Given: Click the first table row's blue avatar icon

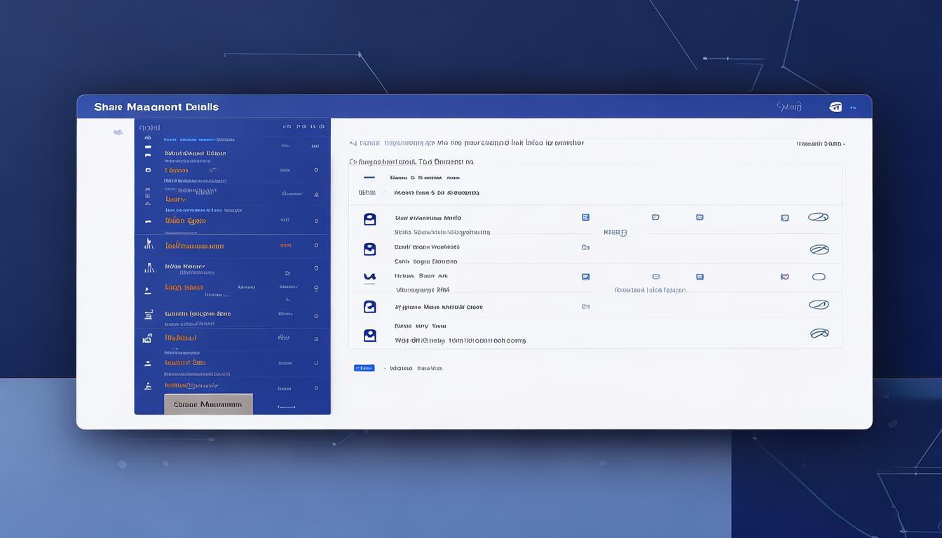Looking at the screenshot, I should click(369, 219).
